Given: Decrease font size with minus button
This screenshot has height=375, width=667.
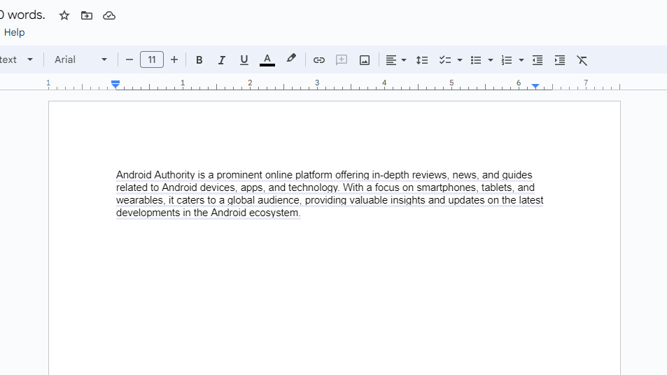Looking at the screenshot, I should click(129, 59).
